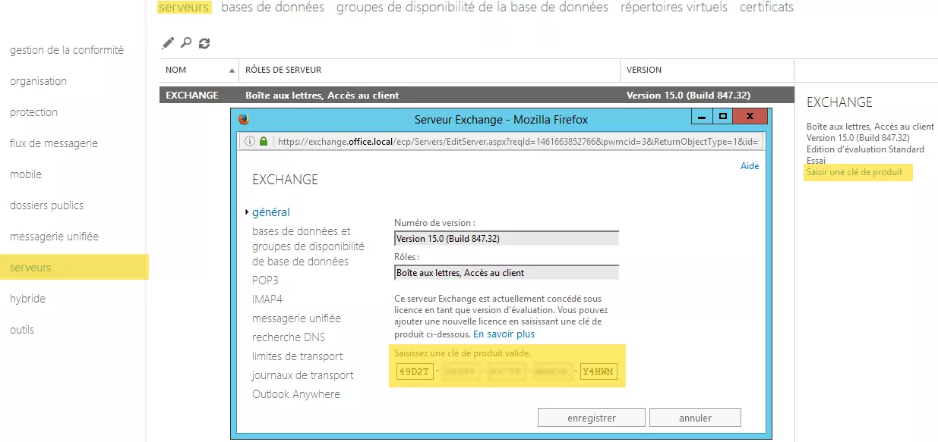Select général in popup navigation
Image resolution: width=938 pixels, height=442 pixels.
click(271, 212)
